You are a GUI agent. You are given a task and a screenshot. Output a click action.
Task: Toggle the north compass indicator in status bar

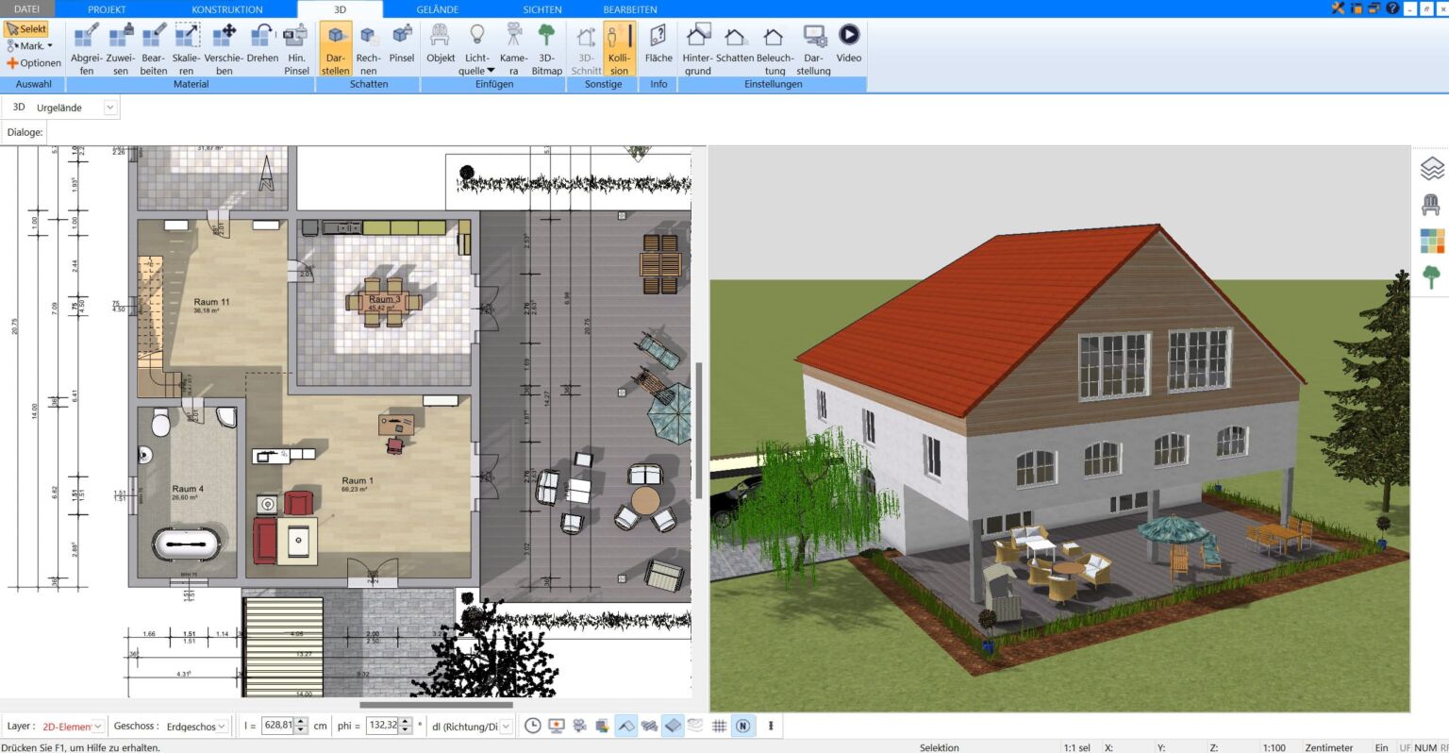coord(742,725)
